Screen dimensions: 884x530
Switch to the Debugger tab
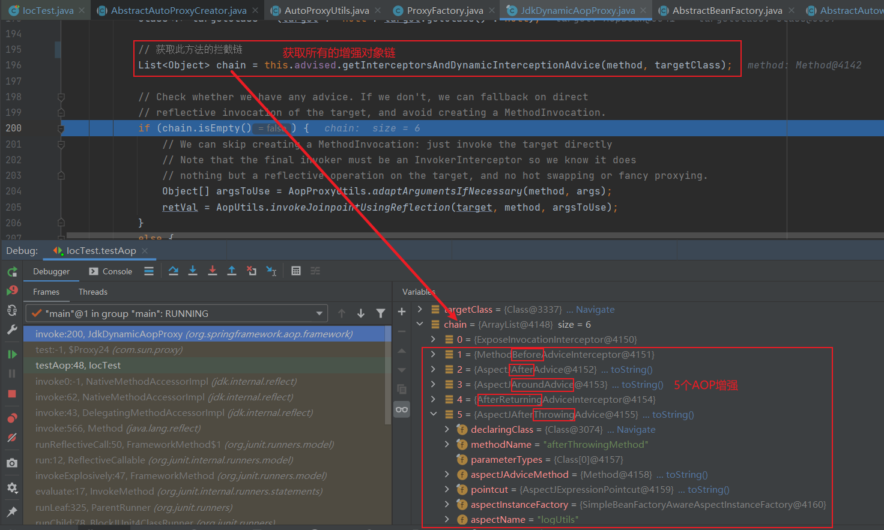click(x=51, y=271)
